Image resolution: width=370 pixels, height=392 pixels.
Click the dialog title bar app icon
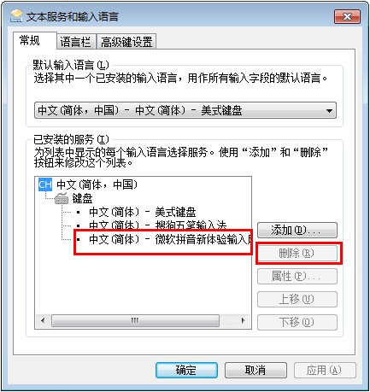(16, 16)
